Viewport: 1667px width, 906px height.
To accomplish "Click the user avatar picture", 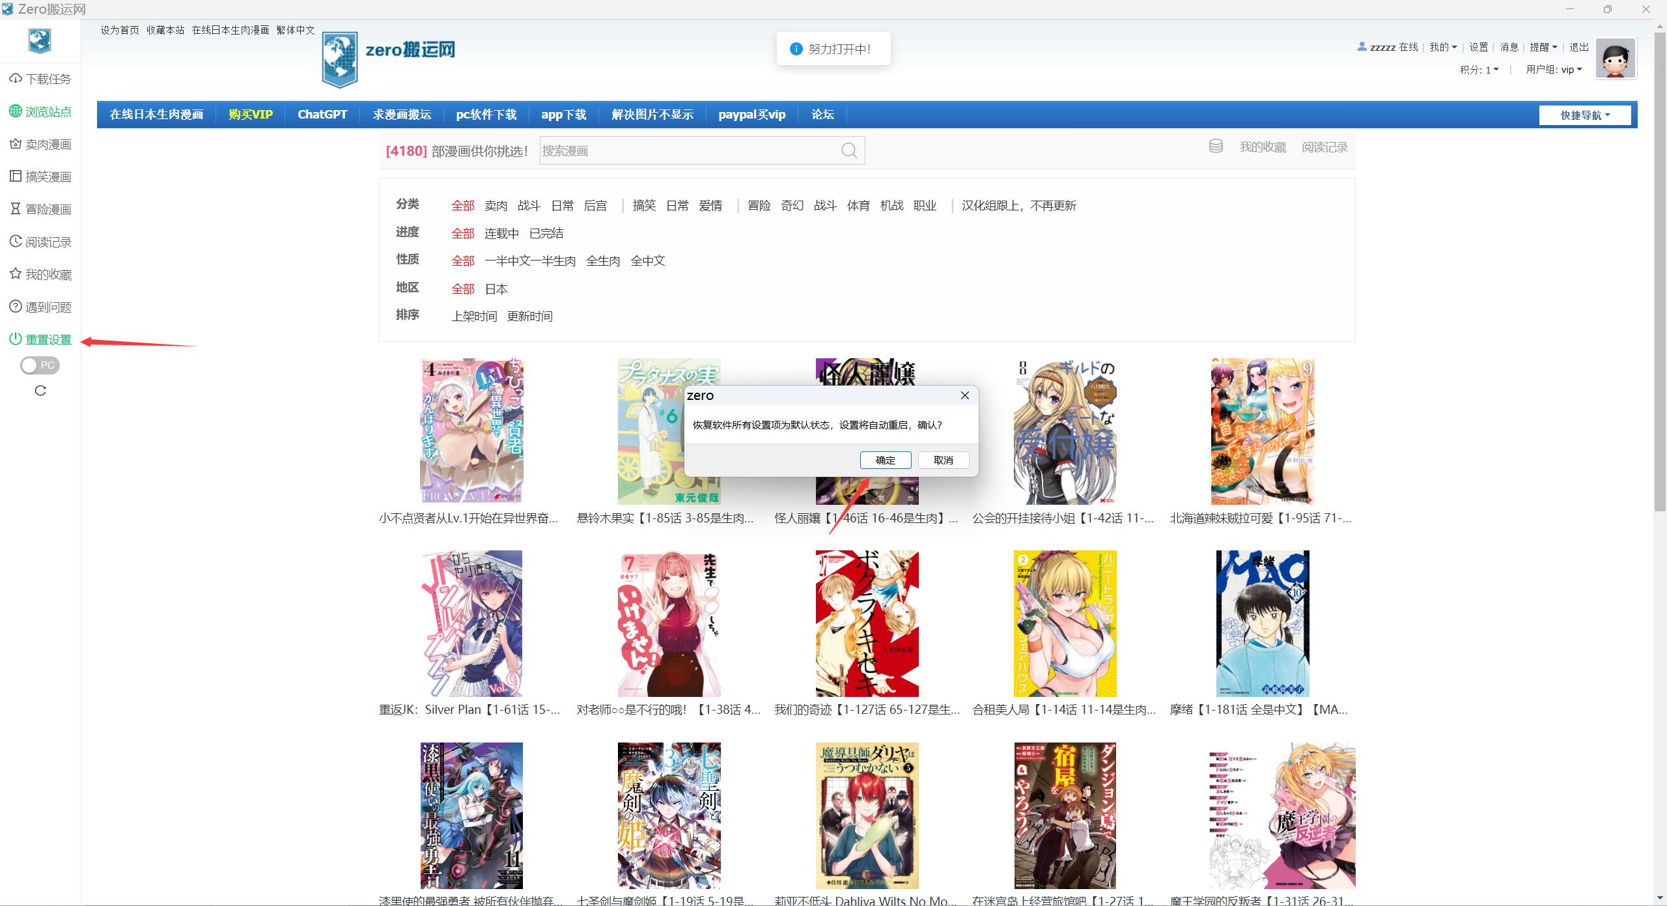I will click(x=1615, y=59).
